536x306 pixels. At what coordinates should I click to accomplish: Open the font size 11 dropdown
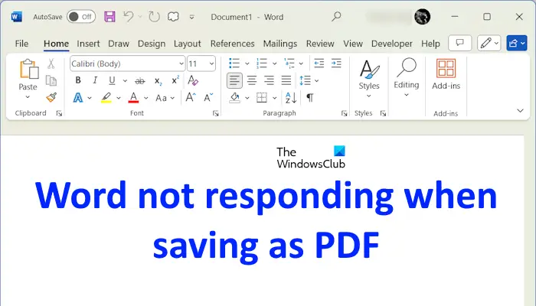(x=211, y=63)
